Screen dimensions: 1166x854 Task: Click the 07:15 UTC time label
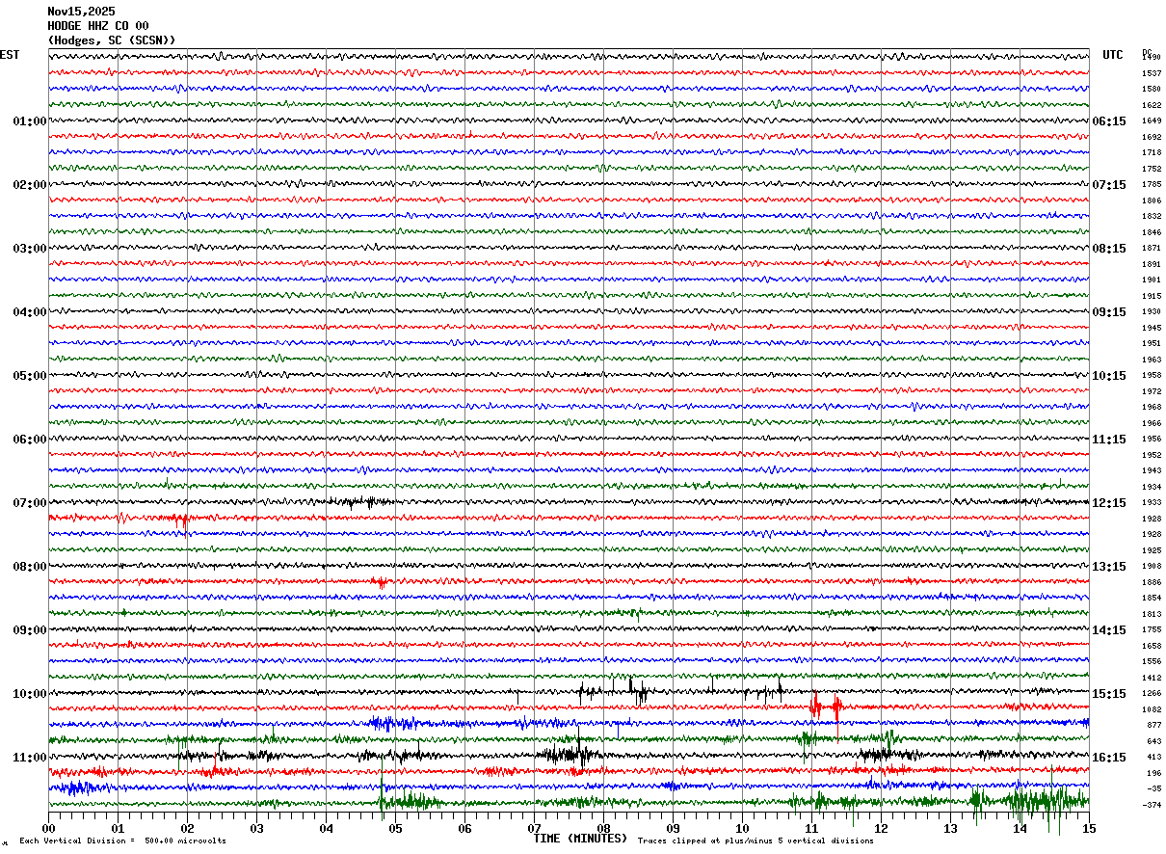(x=1109, y=185)
